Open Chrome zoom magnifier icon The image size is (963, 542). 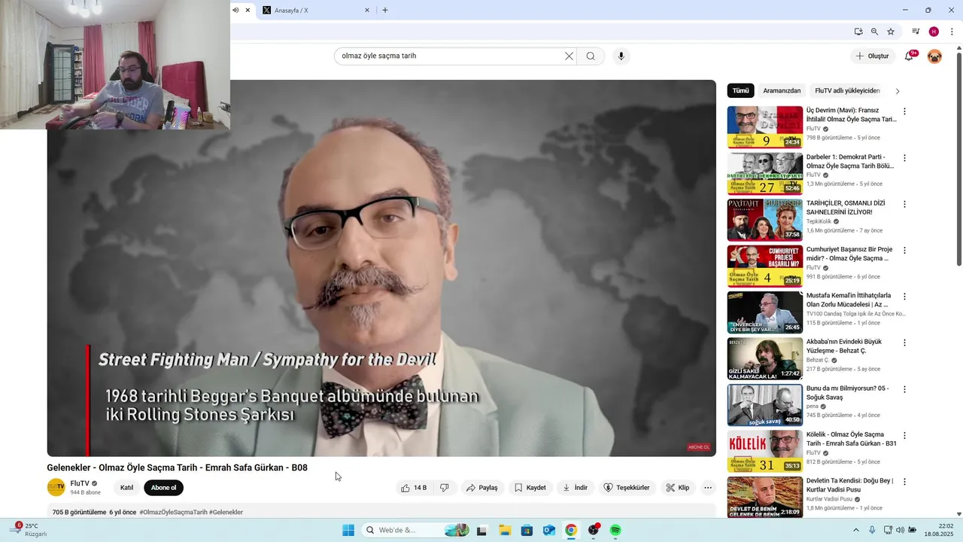874,32
